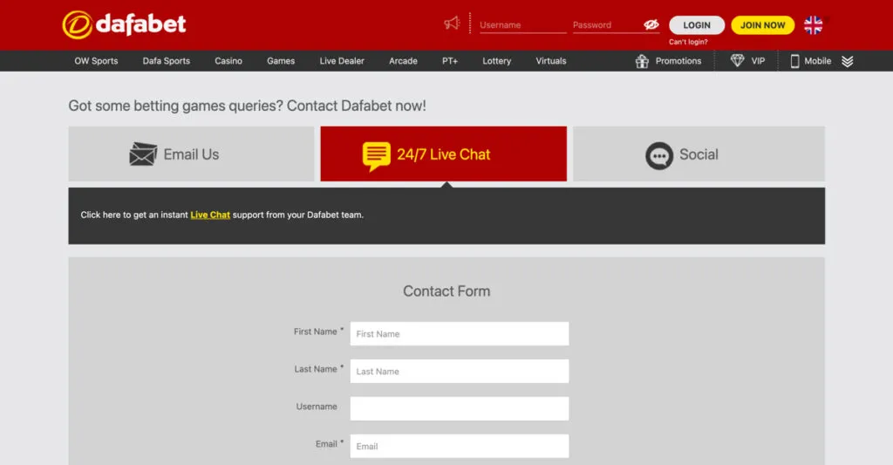Open the OW Sports menu

[x=96, y=61]
